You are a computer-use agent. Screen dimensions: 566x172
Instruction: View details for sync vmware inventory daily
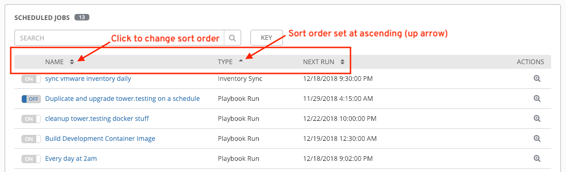point(537,79)
